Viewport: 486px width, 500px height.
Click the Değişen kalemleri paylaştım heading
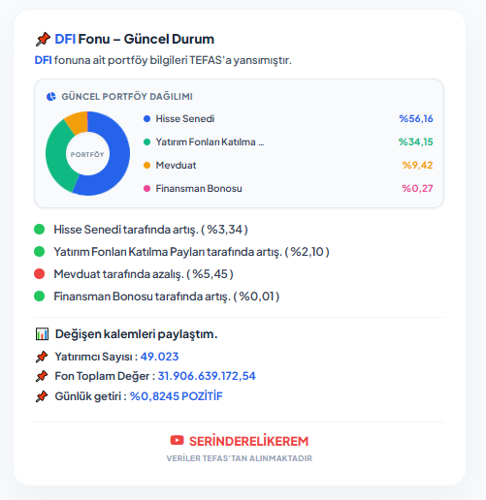[x=136, y=334]
